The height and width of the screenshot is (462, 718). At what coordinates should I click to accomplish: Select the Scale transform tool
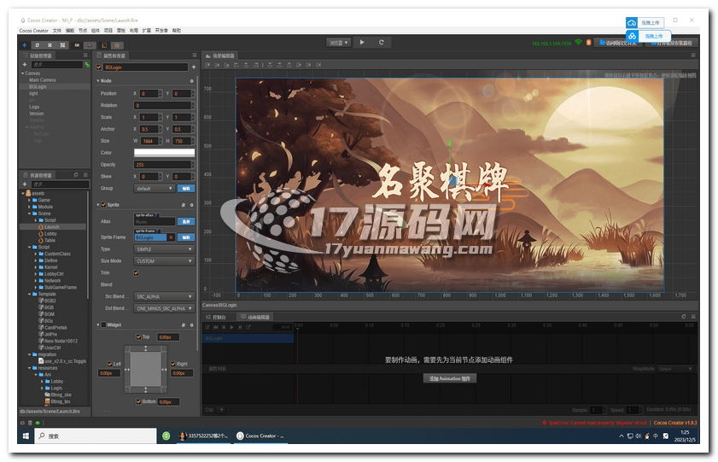pos(50,45)
